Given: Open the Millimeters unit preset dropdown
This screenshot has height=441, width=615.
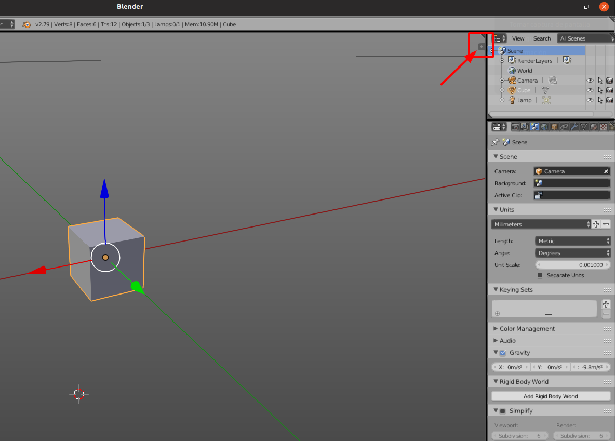Looking at the screenshot, I should click(x=541, y=224).
